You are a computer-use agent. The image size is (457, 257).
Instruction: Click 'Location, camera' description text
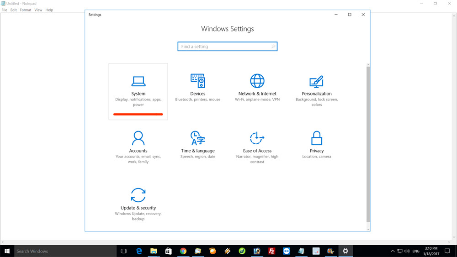[317, 157]
